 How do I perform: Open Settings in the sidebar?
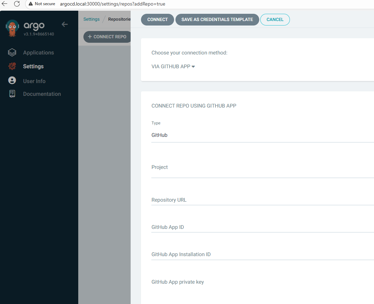tap(33, 66)
